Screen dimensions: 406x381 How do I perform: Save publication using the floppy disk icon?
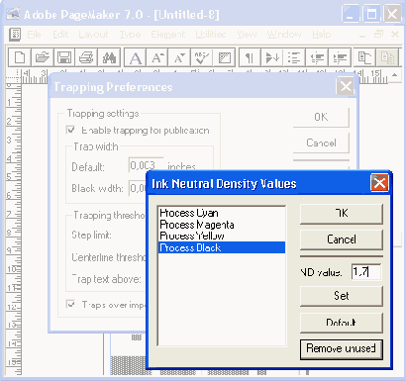64,57
